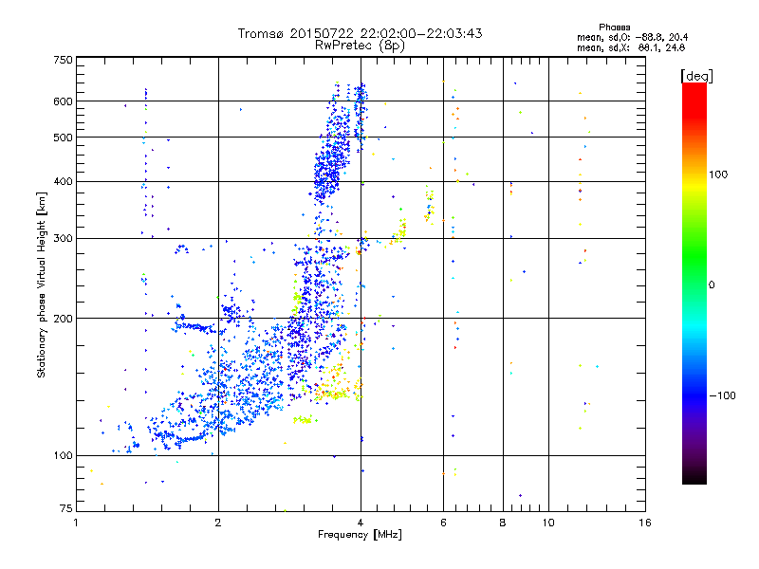
Task: Click the y-axis tick label '100'
Action: pos(63,455)
